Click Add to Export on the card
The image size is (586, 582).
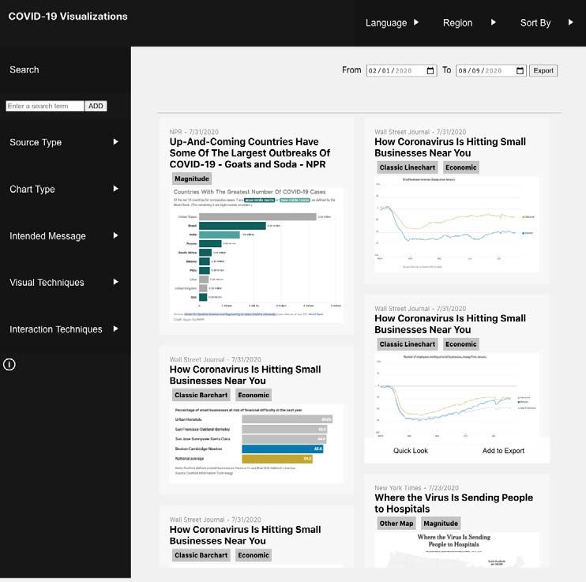click(x=503, y=451)
